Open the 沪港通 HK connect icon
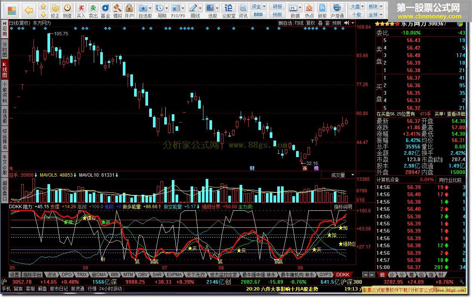The image size is (472, 298). click(x=337, y=10)
